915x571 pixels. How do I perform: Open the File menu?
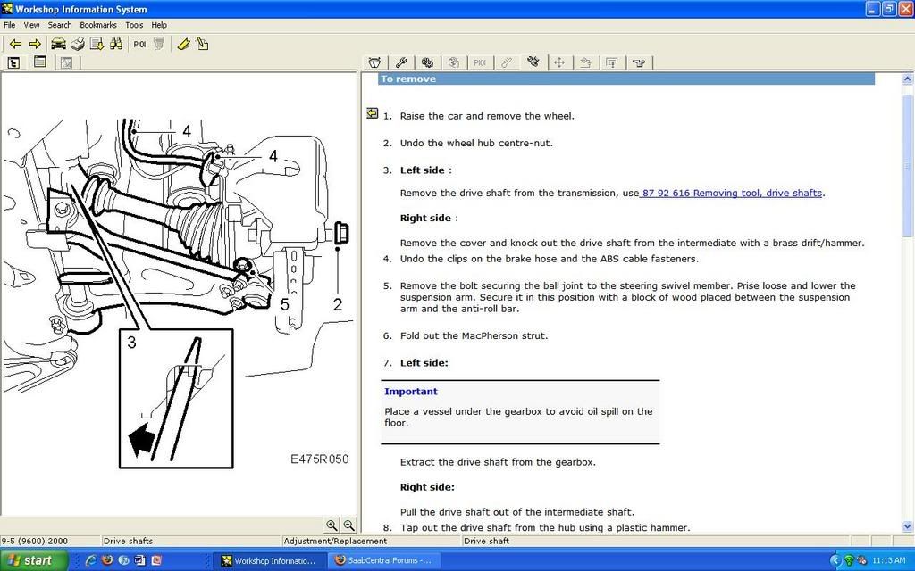(9, 24)
